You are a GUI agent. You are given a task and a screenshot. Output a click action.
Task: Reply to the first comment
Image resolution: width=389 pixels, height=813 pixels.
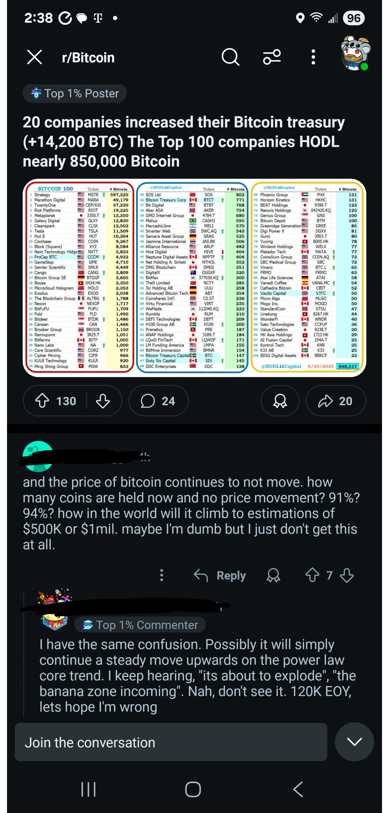pyautogui.click(x=220, y=575)
